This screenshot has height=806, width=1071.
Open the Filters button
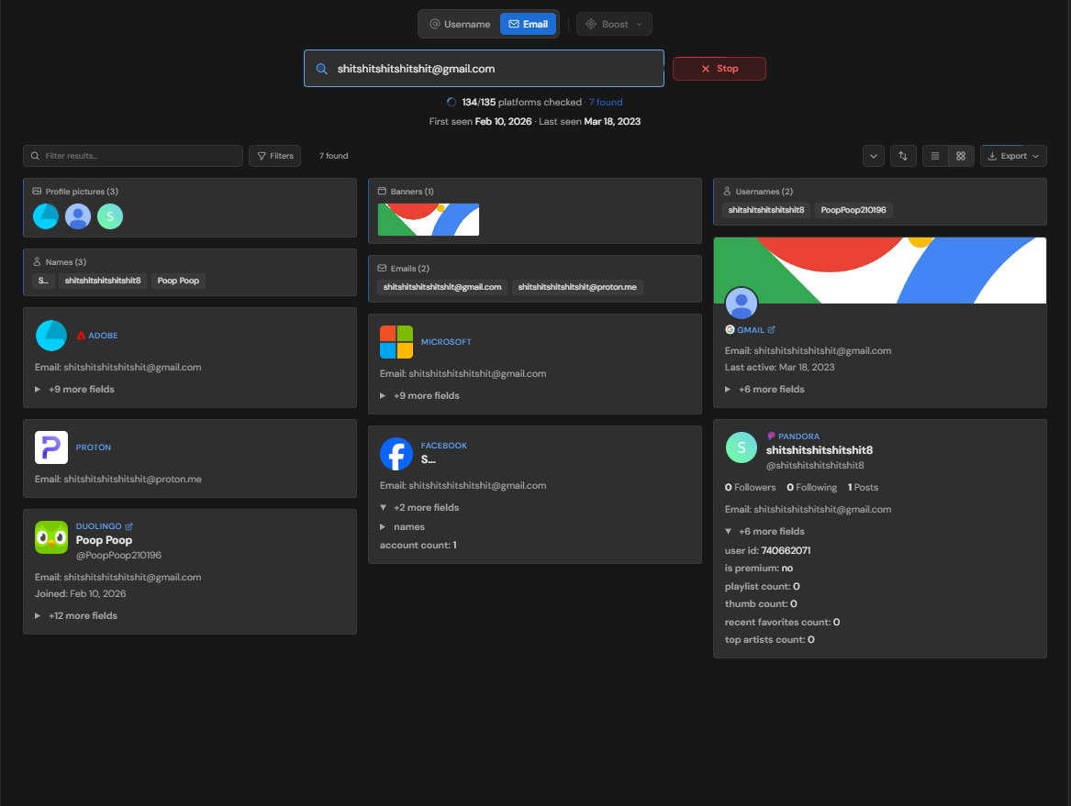pyautogui.click(x=274, y=156)
